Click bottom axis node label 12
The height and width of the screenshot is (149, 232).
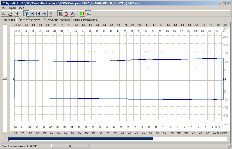click(x=156, y=127)
